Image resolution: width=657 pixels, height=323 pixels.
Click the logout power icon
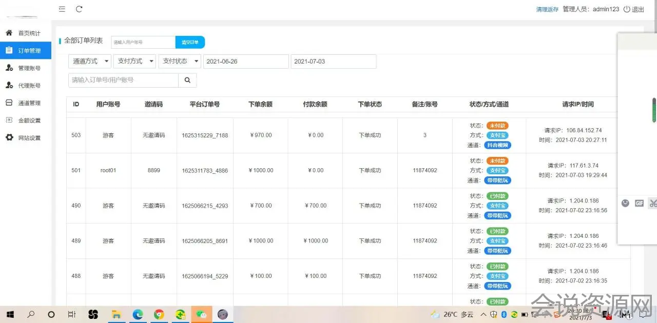point(626,9)
